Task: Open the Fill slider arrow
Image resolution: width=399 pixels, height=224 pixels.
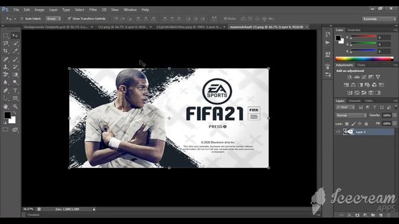Action: 395,124
